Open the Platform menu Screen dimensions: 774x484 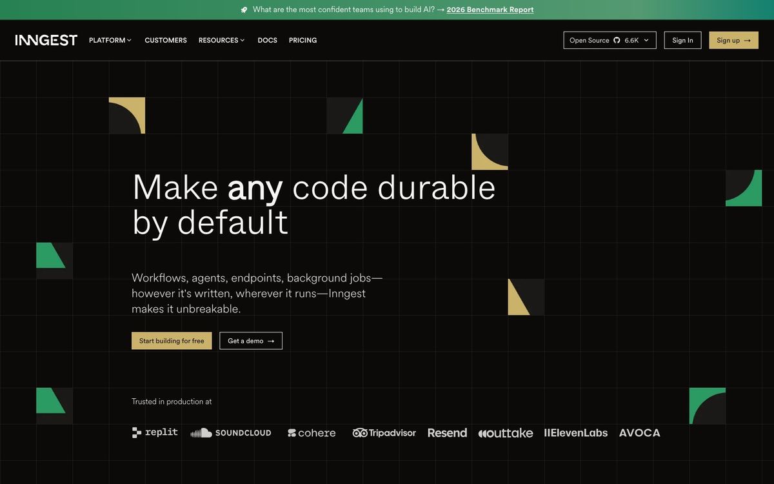click(110, 40)
